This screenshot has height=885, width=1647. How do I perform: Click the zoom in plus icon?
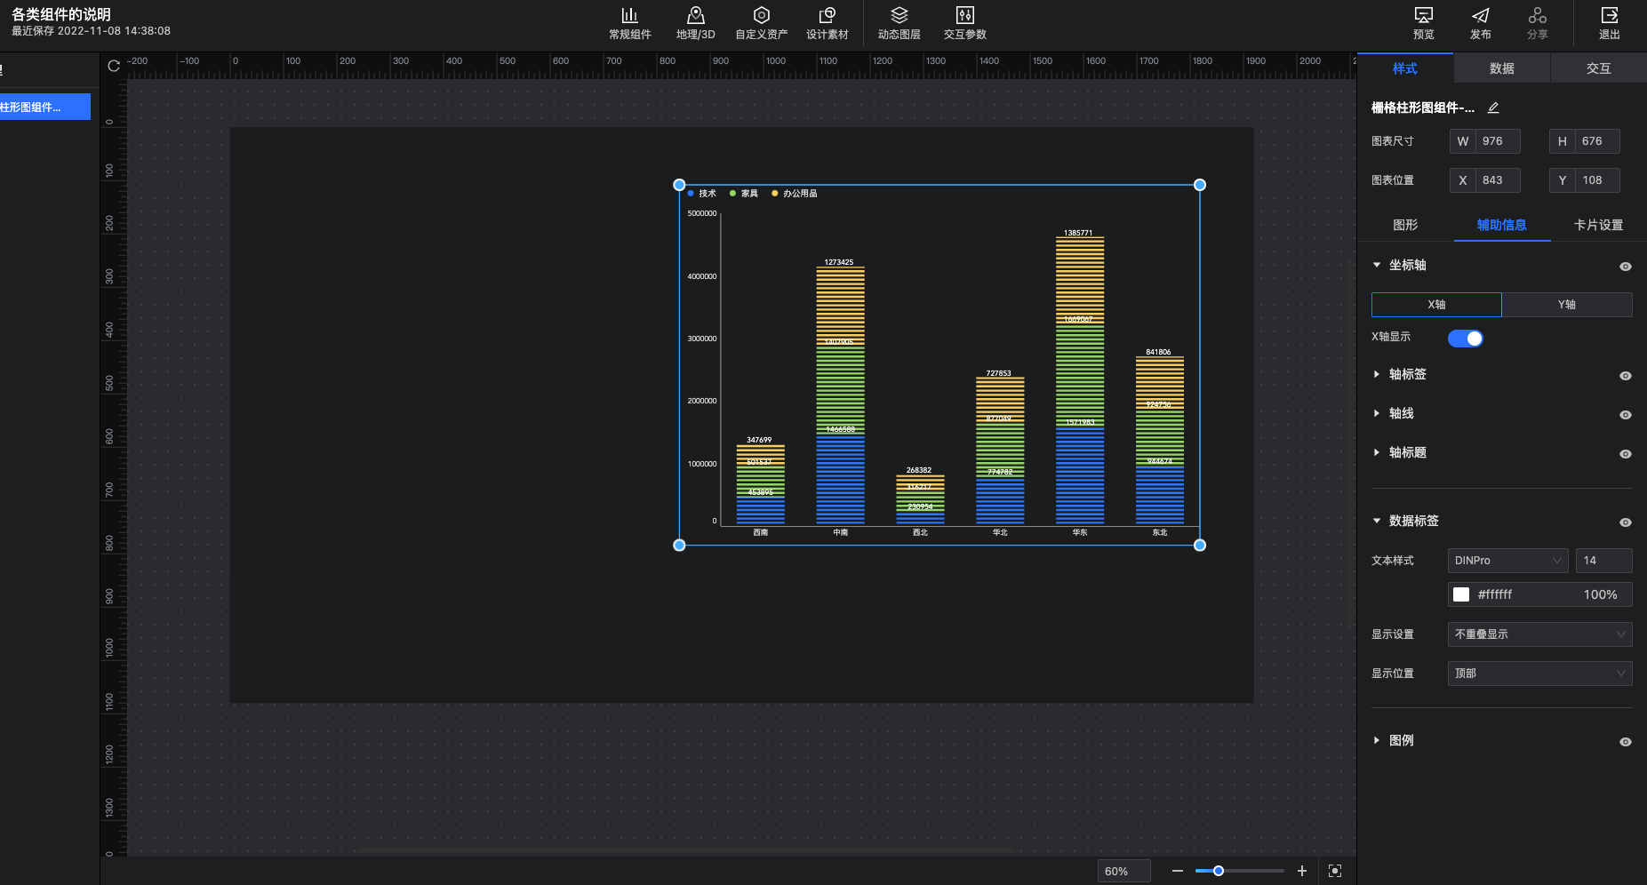coord(1302,871)
